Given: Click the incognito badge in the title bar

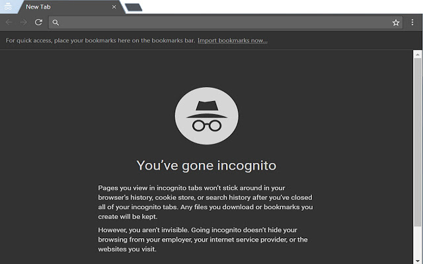Looking at the screenshot, I should point(8,7).
